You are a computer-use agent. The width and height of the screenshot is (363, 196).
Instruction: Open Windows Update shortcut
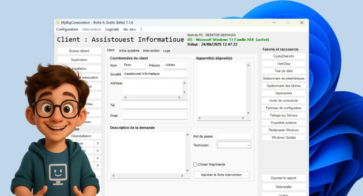[284, 138]
